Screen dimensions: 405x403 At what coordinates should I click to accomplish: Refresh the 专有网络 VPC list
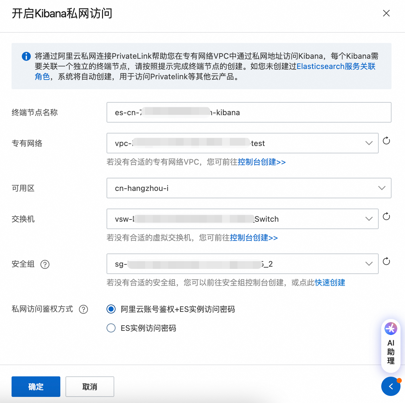point(386,141)
